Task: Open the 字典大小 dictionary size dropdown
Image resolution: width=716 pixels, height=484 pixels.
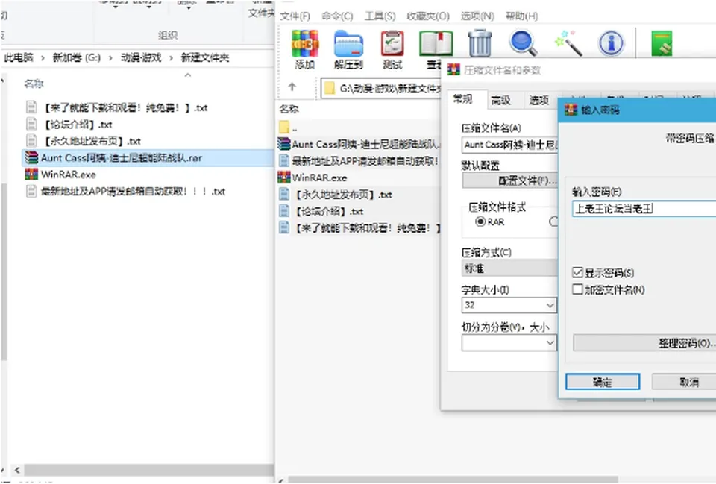Action: 550,304
